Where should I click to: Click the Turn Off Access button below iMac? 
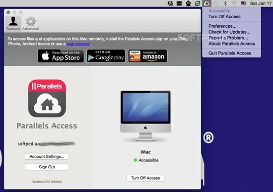point(145,178)
